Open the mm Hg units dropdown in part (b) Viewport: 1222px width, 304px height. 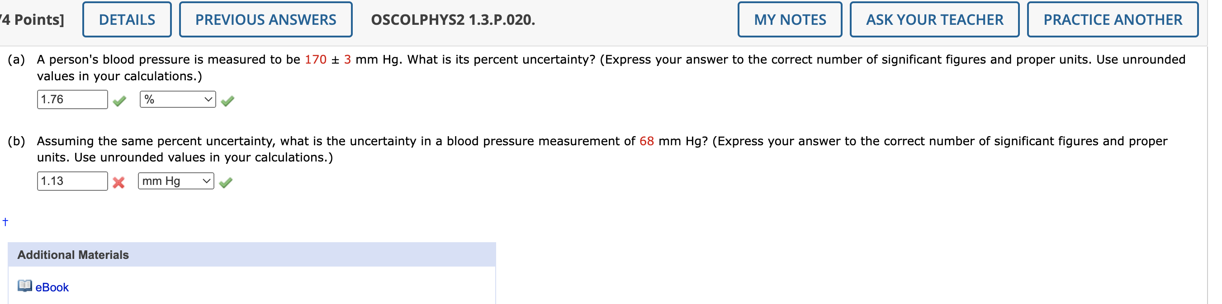[x=175, y=181]
